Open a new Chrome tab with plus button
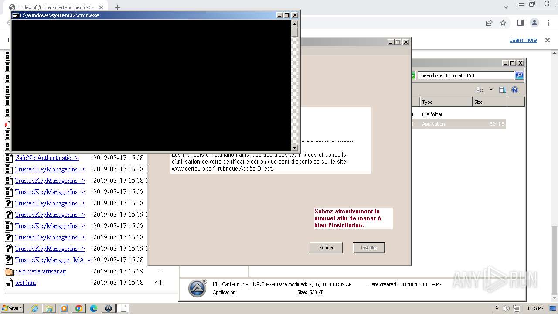 117,7
